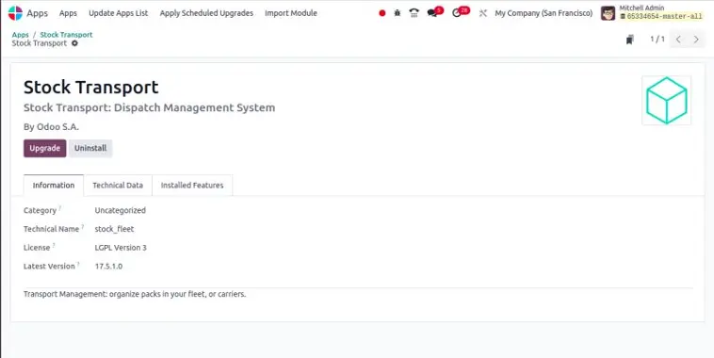Open the Apps menu item
The width and height of the screenshot is (714, 358).
[x=68, y=13]
